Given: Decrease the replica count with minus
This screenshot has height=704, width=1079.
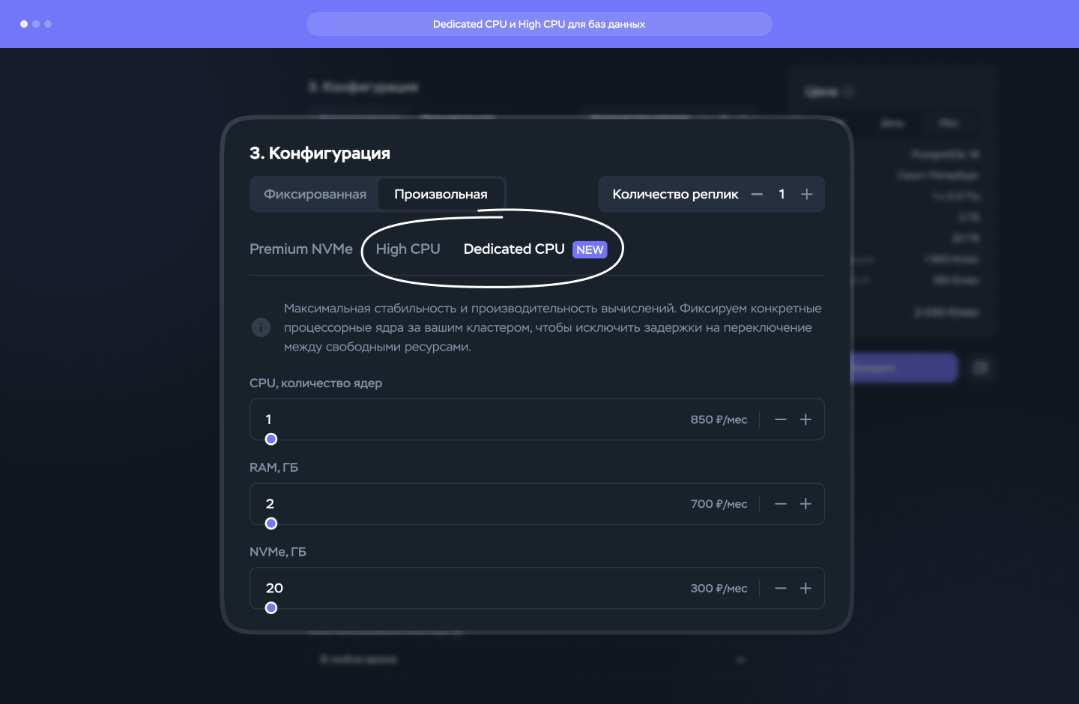Looking at the screenshot, I should (757, 195).
